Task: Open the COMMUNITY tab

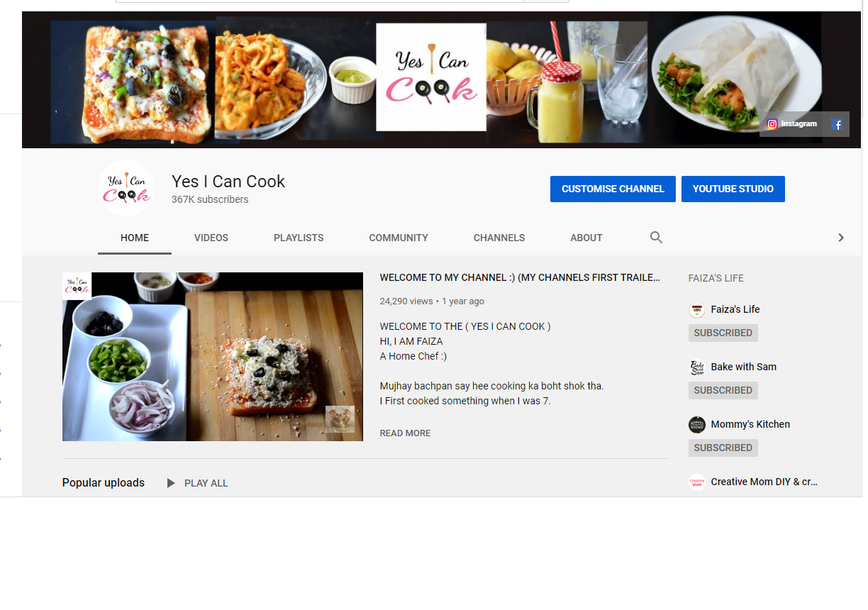Action: click(x=399, y=238)
